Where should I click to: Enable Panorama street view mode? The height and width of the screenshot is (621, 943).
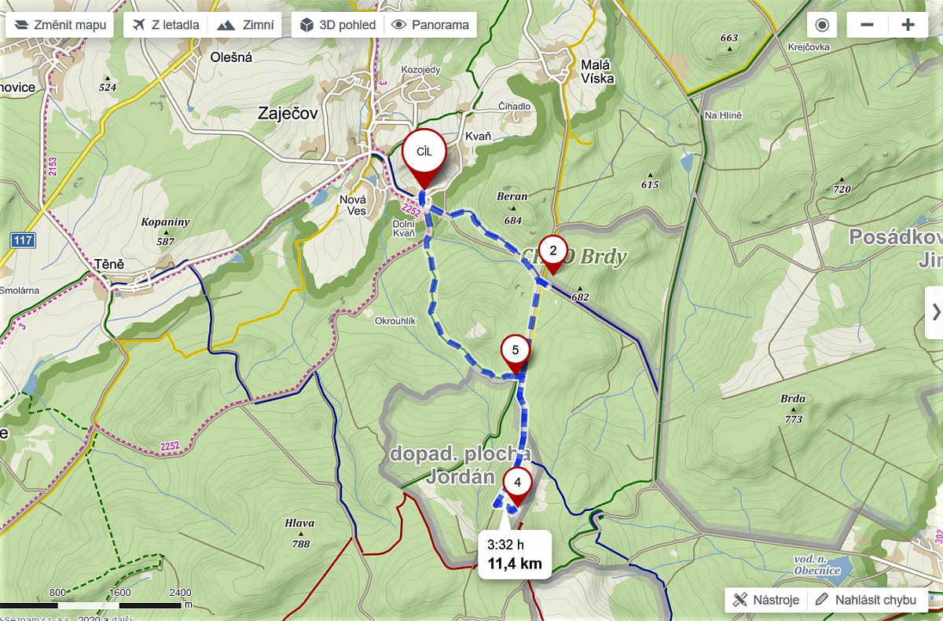(431, 25)
